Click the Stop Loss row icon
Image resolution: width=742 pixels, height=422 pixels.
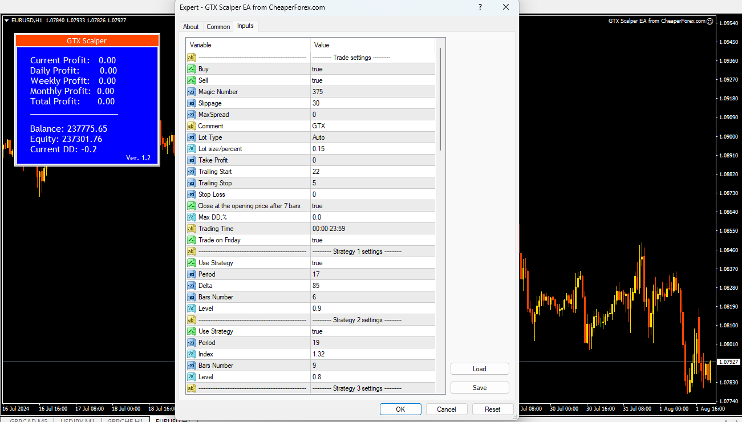[192, 194]
